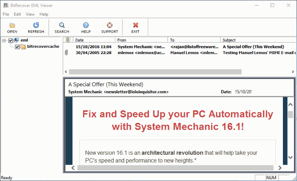Select the 15/10/2016 11:04 email date
The width and height of the screenshot is (297, 181).
point(94,47)
